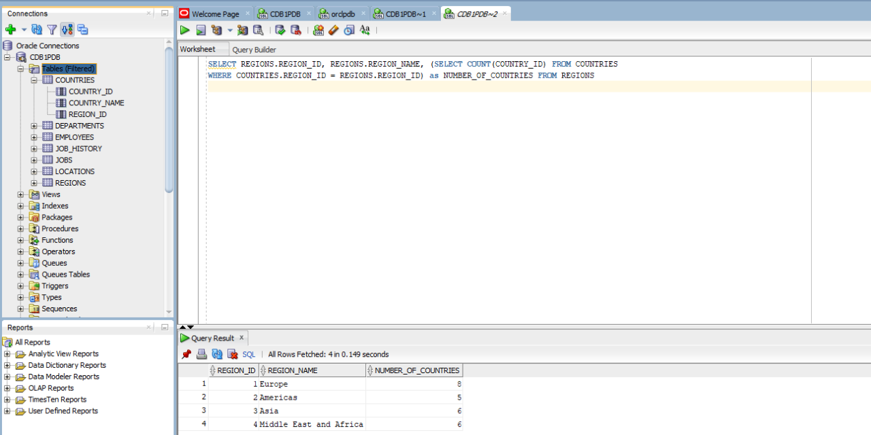
Task: Click the green plus New Connection icon
Action: point(10,30)
